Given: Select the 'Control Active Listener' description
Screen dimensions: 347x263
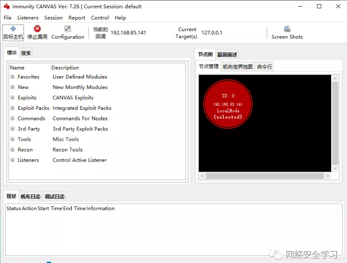Looking at the screenshot, I should pos(80,160).
